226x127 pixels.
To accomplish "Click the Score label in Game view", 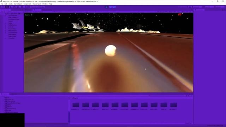I will (28, 15).
